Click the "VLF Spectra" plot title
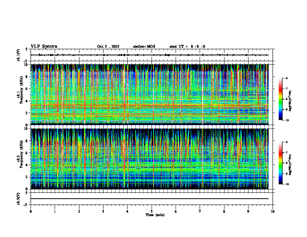Screen dimensions: 307x237 coord(44,46)
